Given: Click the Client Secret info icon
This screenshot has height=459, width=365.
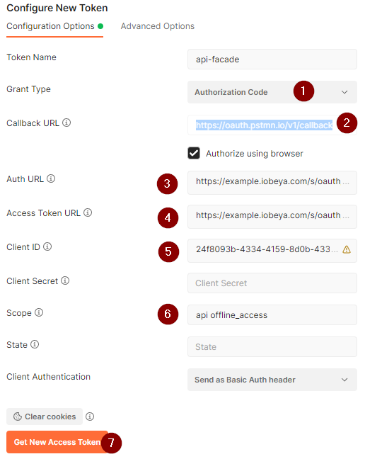Looking at the screenshot, I should coord(65,280).
